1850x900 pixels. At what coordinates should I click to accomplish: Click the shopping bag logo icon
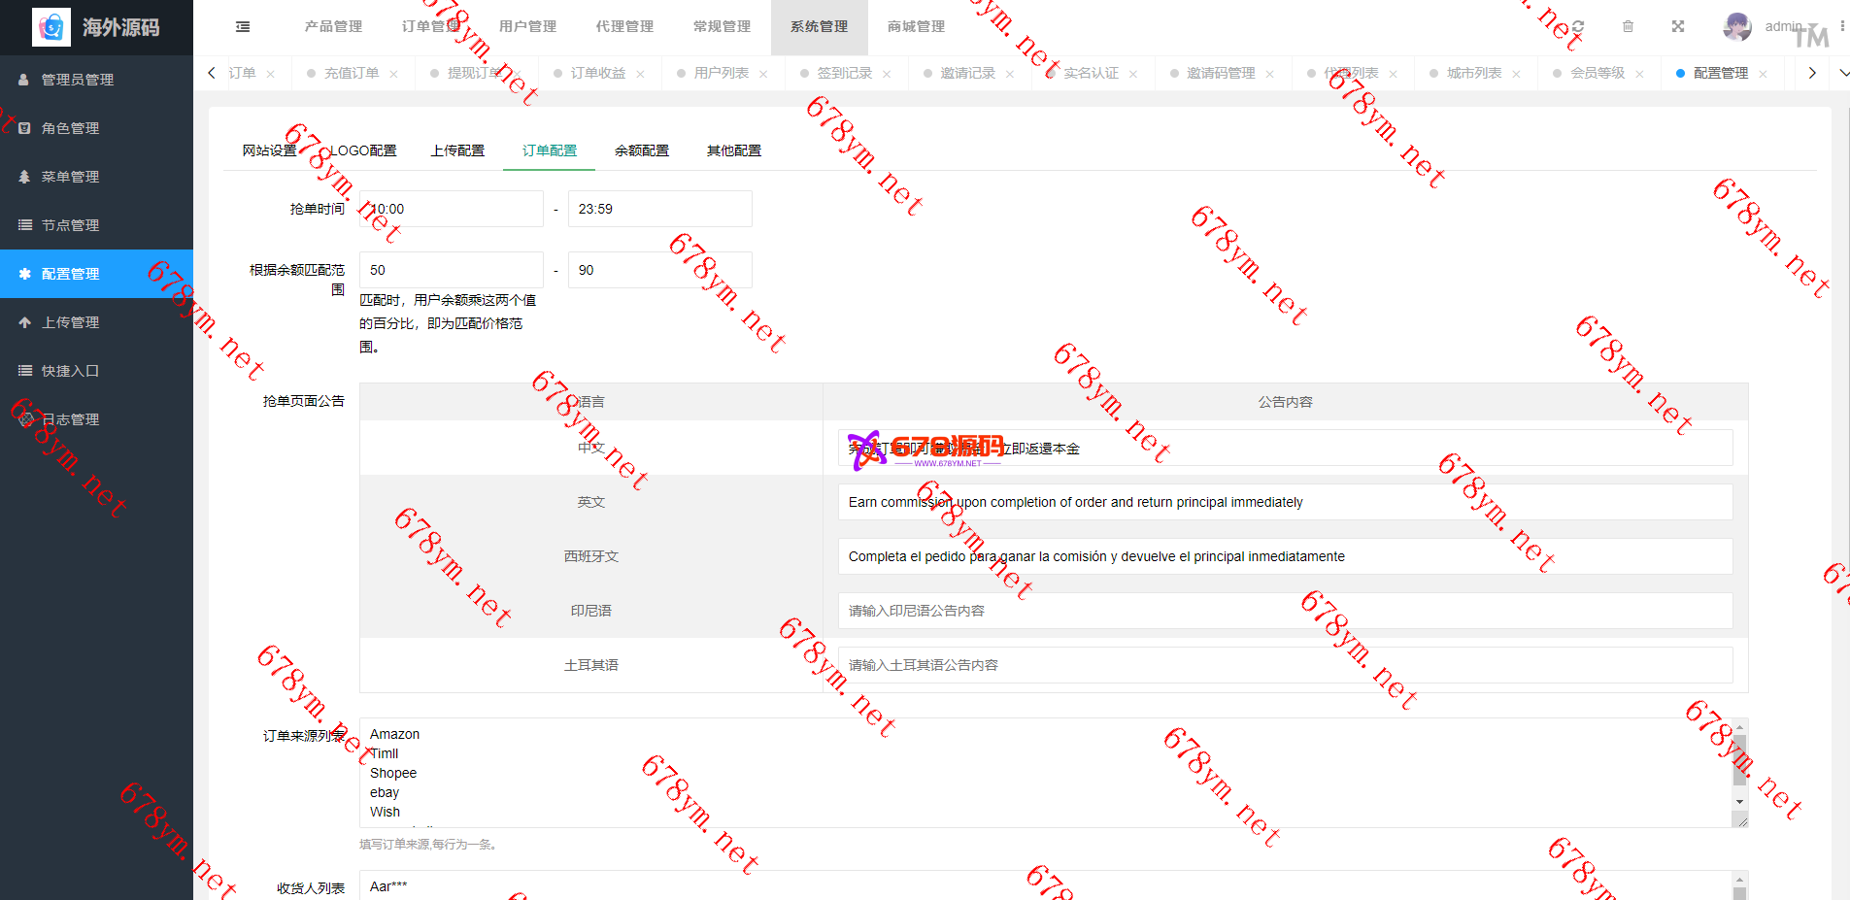click(51, 27)
